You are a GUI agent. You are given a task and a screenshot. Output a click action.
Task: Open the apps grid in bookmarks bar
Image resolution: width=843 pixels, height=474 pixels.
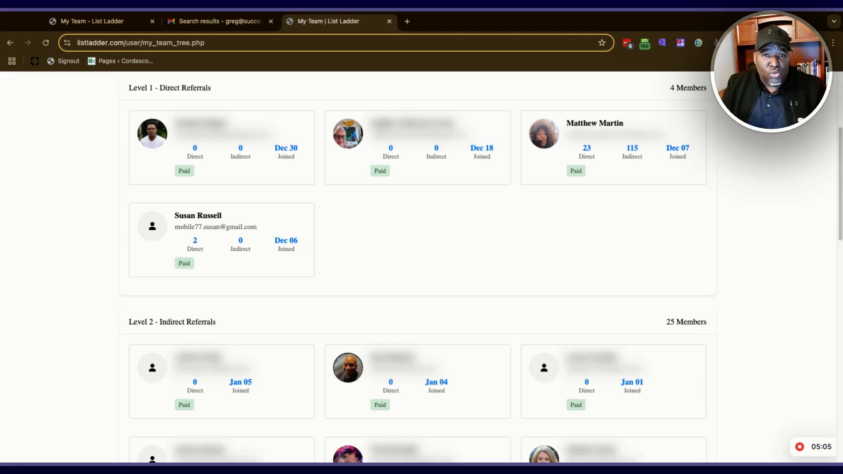pos(12,61)
